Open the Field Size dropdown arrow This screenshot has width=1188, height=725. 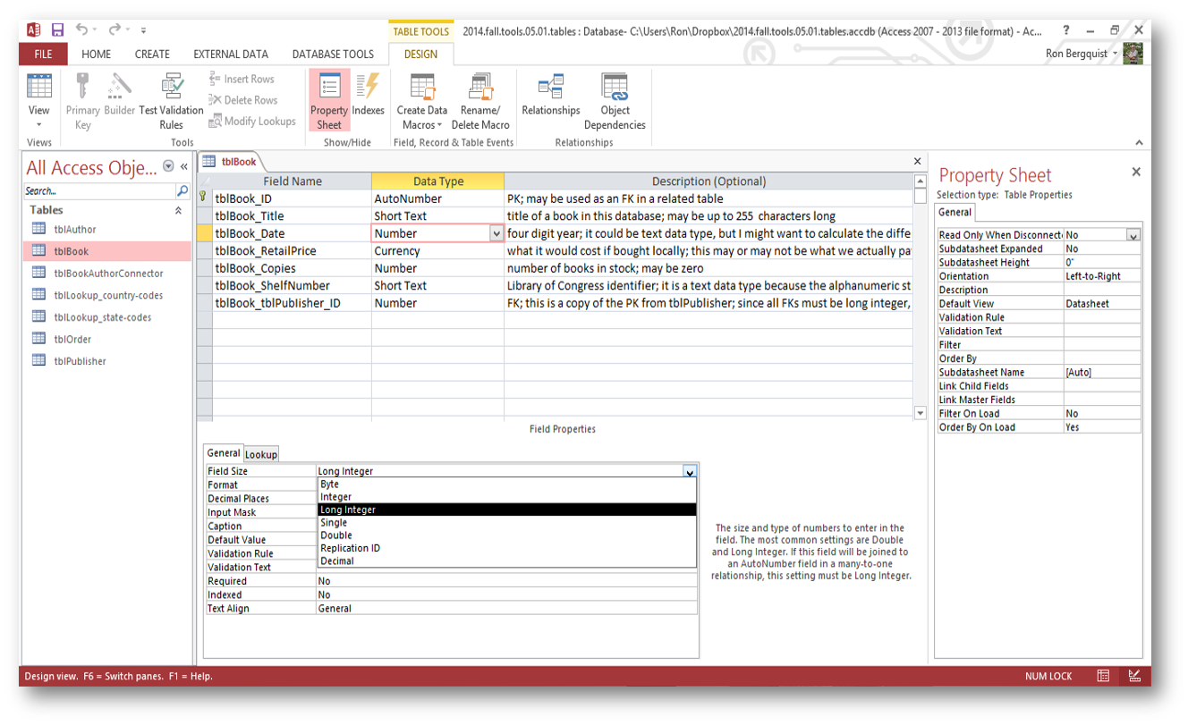pyautogui.click(x=689, y=471)
